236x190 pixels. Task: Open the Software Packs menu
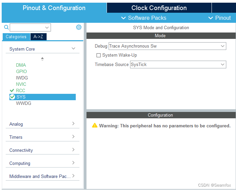click(144, 18)
